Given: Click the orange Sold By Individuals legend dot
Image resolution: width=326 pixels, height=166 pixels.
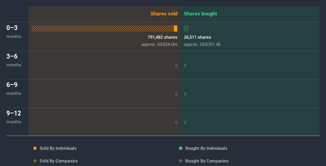Looking at the screenshot, I should [35, 148].
